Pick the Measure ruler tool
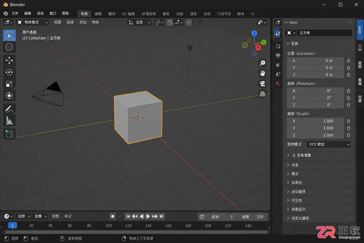 click(9, 121)
